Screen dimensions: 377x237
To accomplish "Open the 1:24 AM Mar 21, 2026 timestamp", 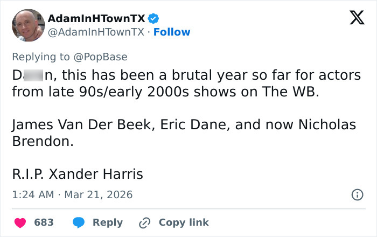I will (72, 194).
